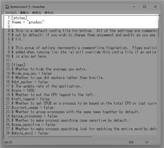Viewport: 164px width, 148px height.
Task: Click the GreenPad app icon in title bar
Action: pos(7,7)
